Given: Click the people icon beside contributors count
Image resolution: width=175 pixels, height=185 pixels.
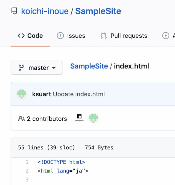Looking at the screenshot, I should (21, 119).
